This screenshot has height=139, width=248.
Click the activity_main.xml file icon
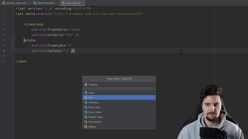tap(3, 3)
